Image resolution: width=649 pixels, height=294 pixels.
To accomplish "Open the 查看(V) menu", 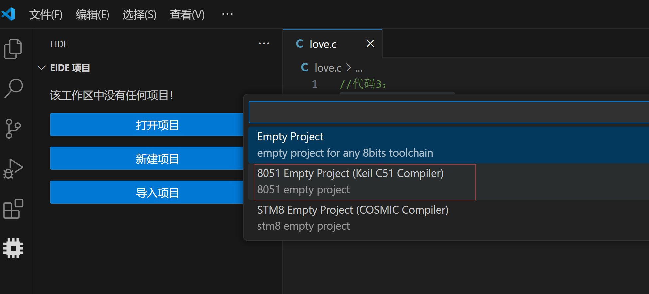I will [187, 14].
